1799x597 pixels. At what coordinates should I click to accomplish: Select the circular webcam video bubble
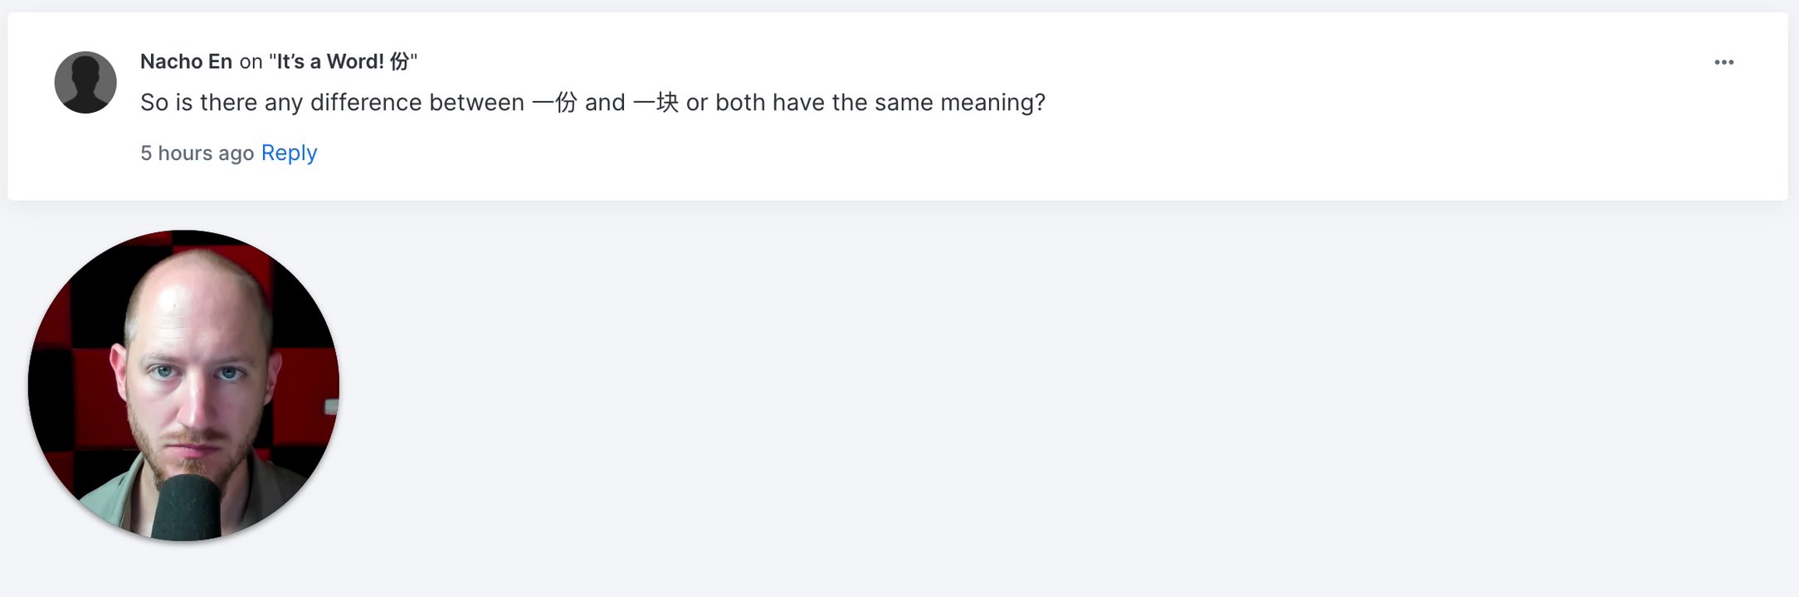click(x=183, y=386)
